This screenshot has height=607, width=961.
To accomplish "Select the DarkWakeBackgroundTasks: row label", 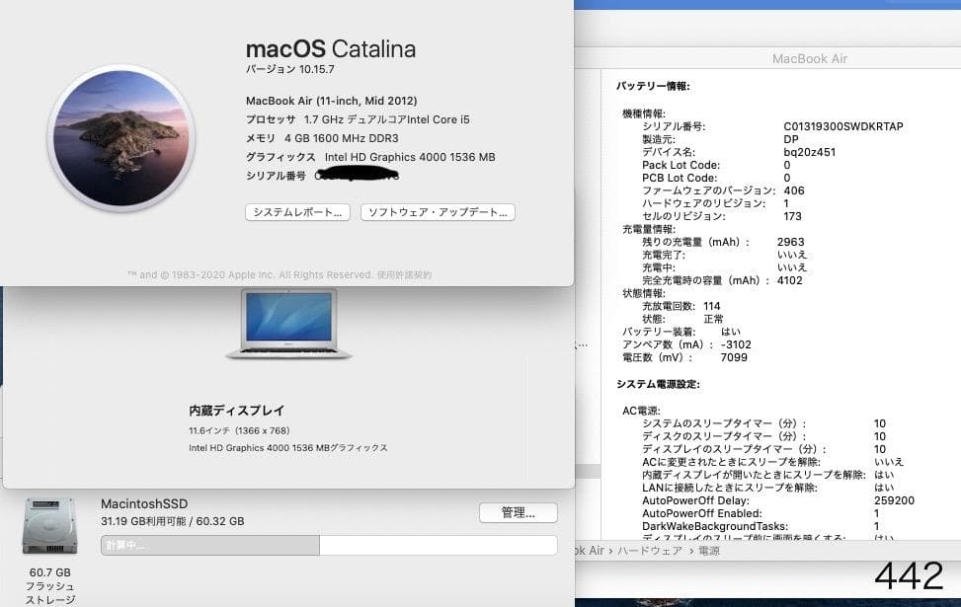I will (715, 526).
